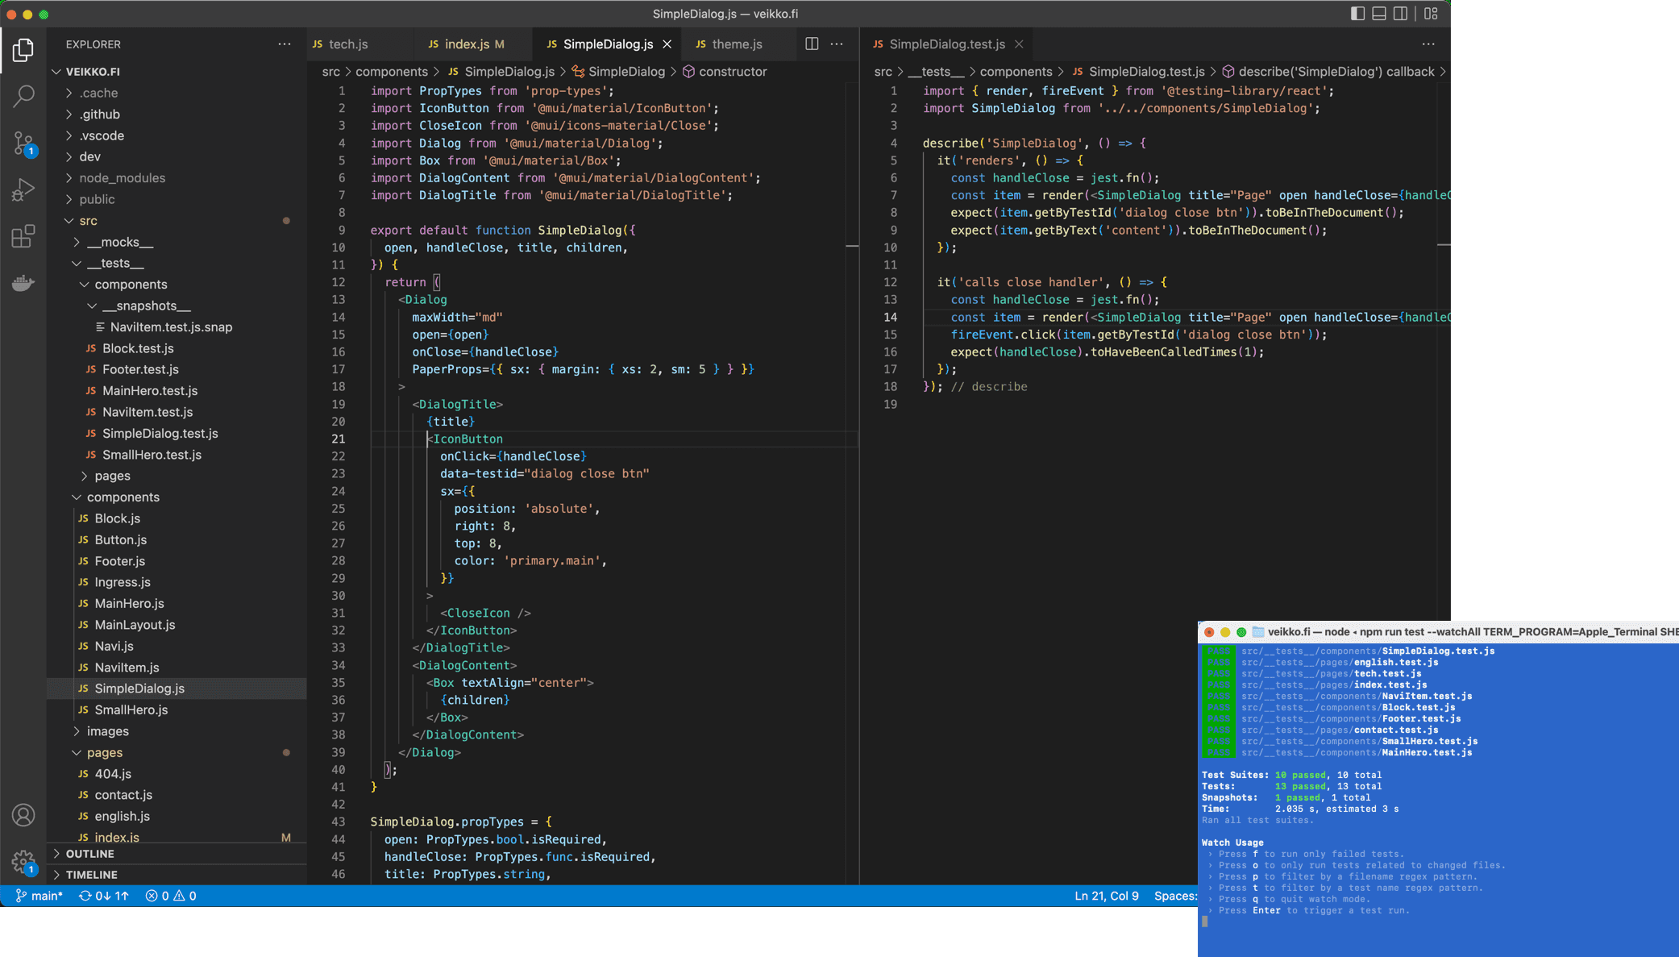Click 'Test Suites:' line in Terminal window
Screen dimensions: 1679x957
click(1291, 775)
